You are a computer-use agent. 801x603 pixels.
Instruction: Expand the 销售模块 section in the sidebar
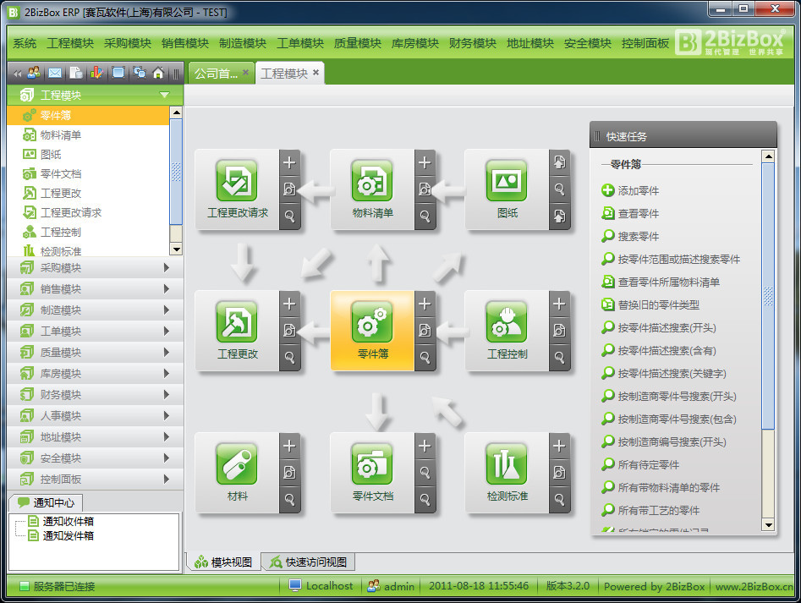point(96,289)
